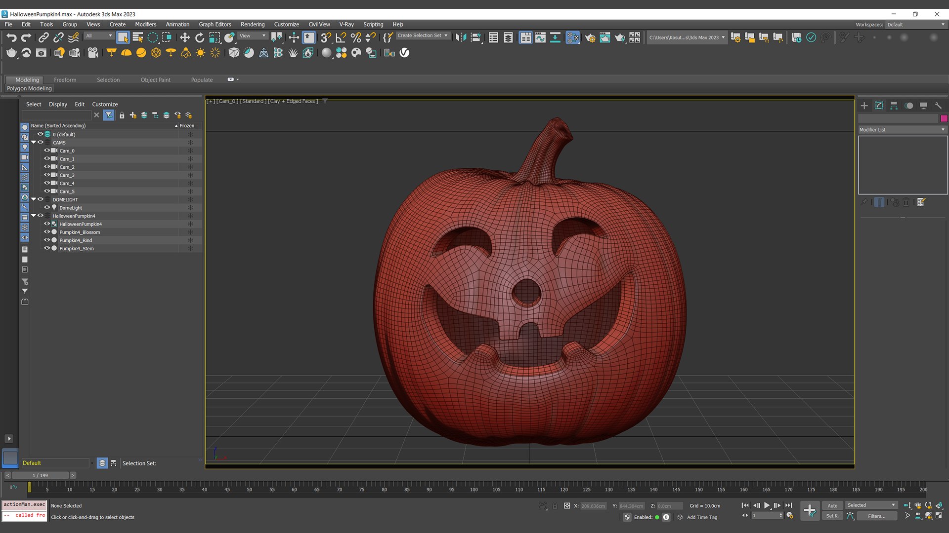Open the Create Selection Set dropdown
949x533 pixels.
[423, 36]
